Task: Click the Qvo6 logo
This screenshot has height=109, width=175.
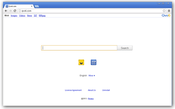Action: pos(166,15)
